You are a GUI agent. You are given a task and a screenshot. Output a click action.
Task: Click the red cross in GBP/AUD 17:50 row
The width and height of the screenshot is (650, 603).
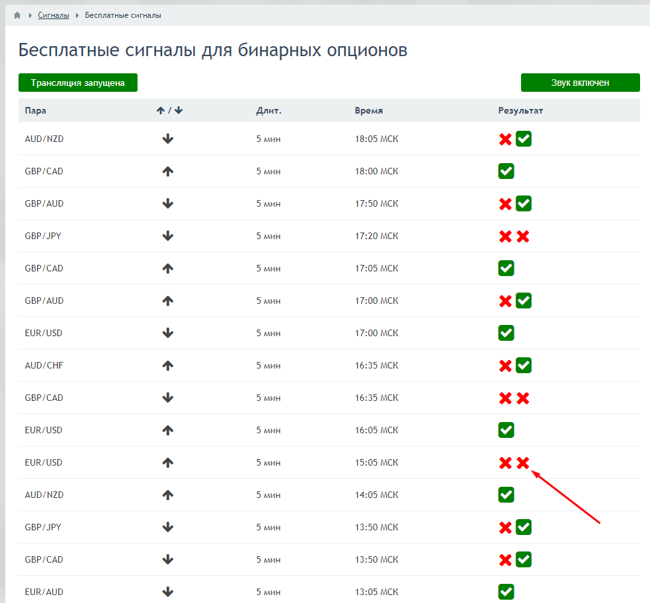[x=505, y=204]
